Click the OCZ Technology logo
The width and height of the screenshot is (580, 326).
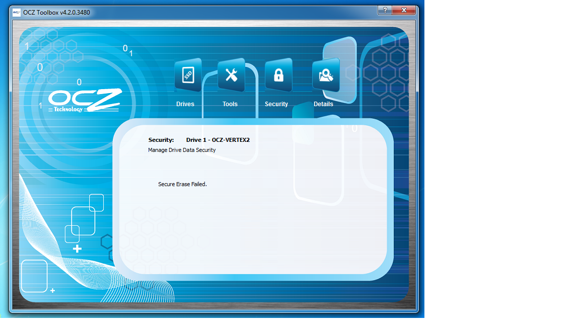(x=85, y=100)
